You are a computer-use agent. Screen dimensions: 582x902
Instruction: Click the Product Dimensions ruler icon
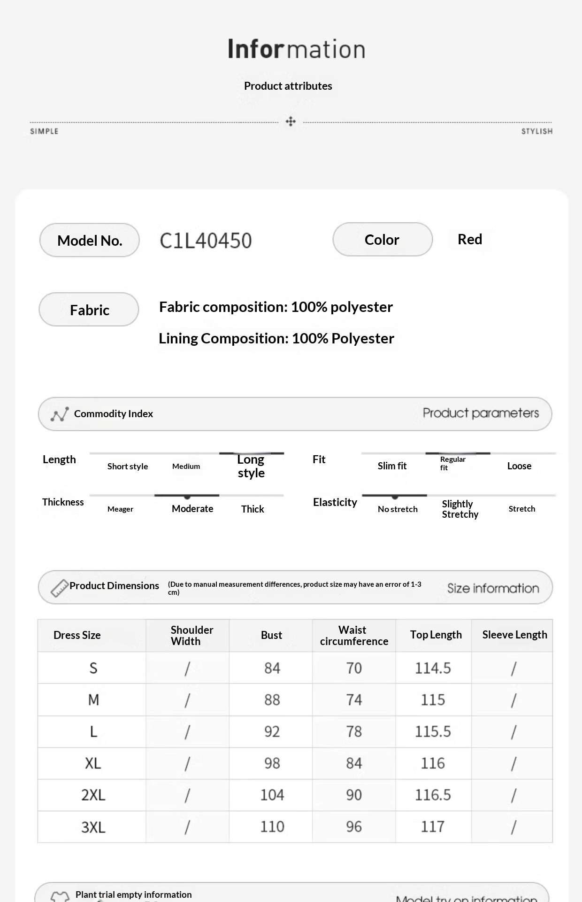click(60, 587)
